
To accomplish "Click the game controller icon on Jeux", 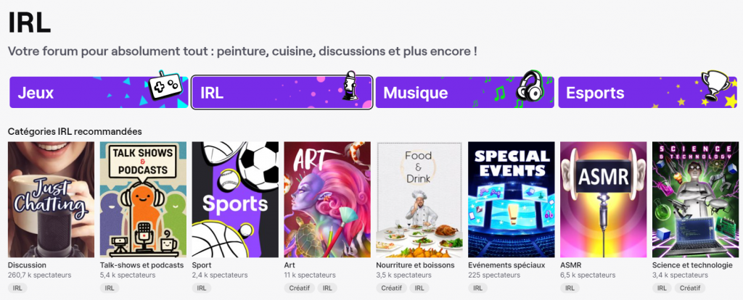I will [x=163, y=86].
